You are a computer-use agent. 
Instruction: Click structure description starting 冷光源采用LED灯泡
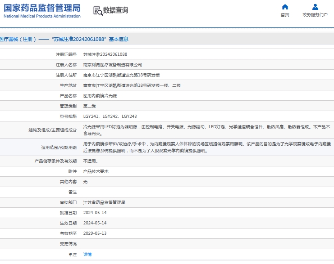(206, 130)
